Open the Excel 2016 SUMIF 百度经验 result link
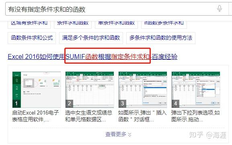The width and height of the screenshot is (232, 145). point(92,56)
